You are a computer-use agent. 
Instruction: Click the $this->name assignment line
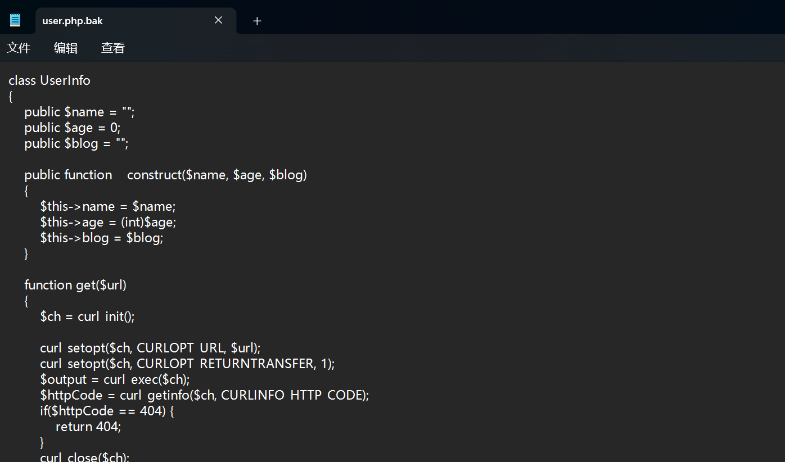[108, 206]
